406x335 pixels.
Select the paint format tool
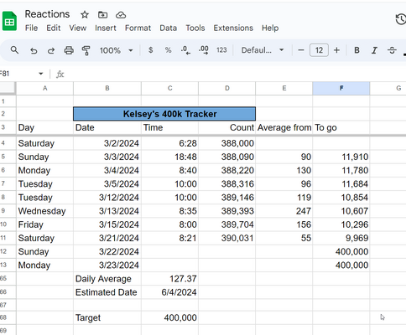(86, 50)
